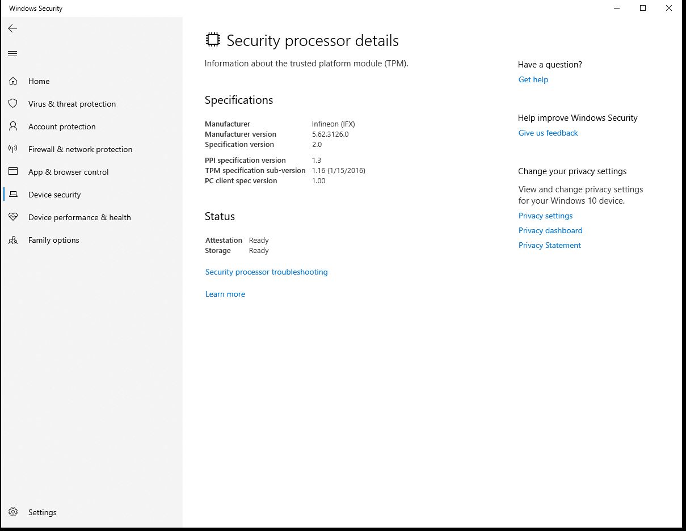
Task: Click the Settings gear icon
Action: click(x=13, y=512)
